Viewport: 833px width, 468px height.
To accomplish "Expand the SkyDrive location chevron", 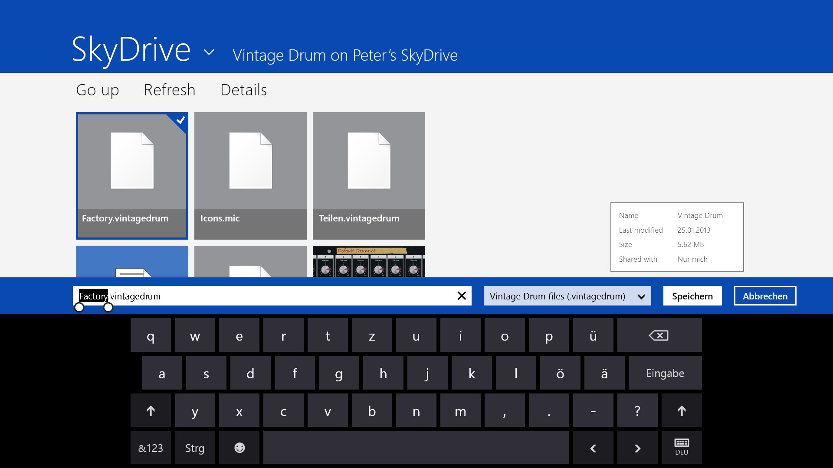I will [209, 52].
